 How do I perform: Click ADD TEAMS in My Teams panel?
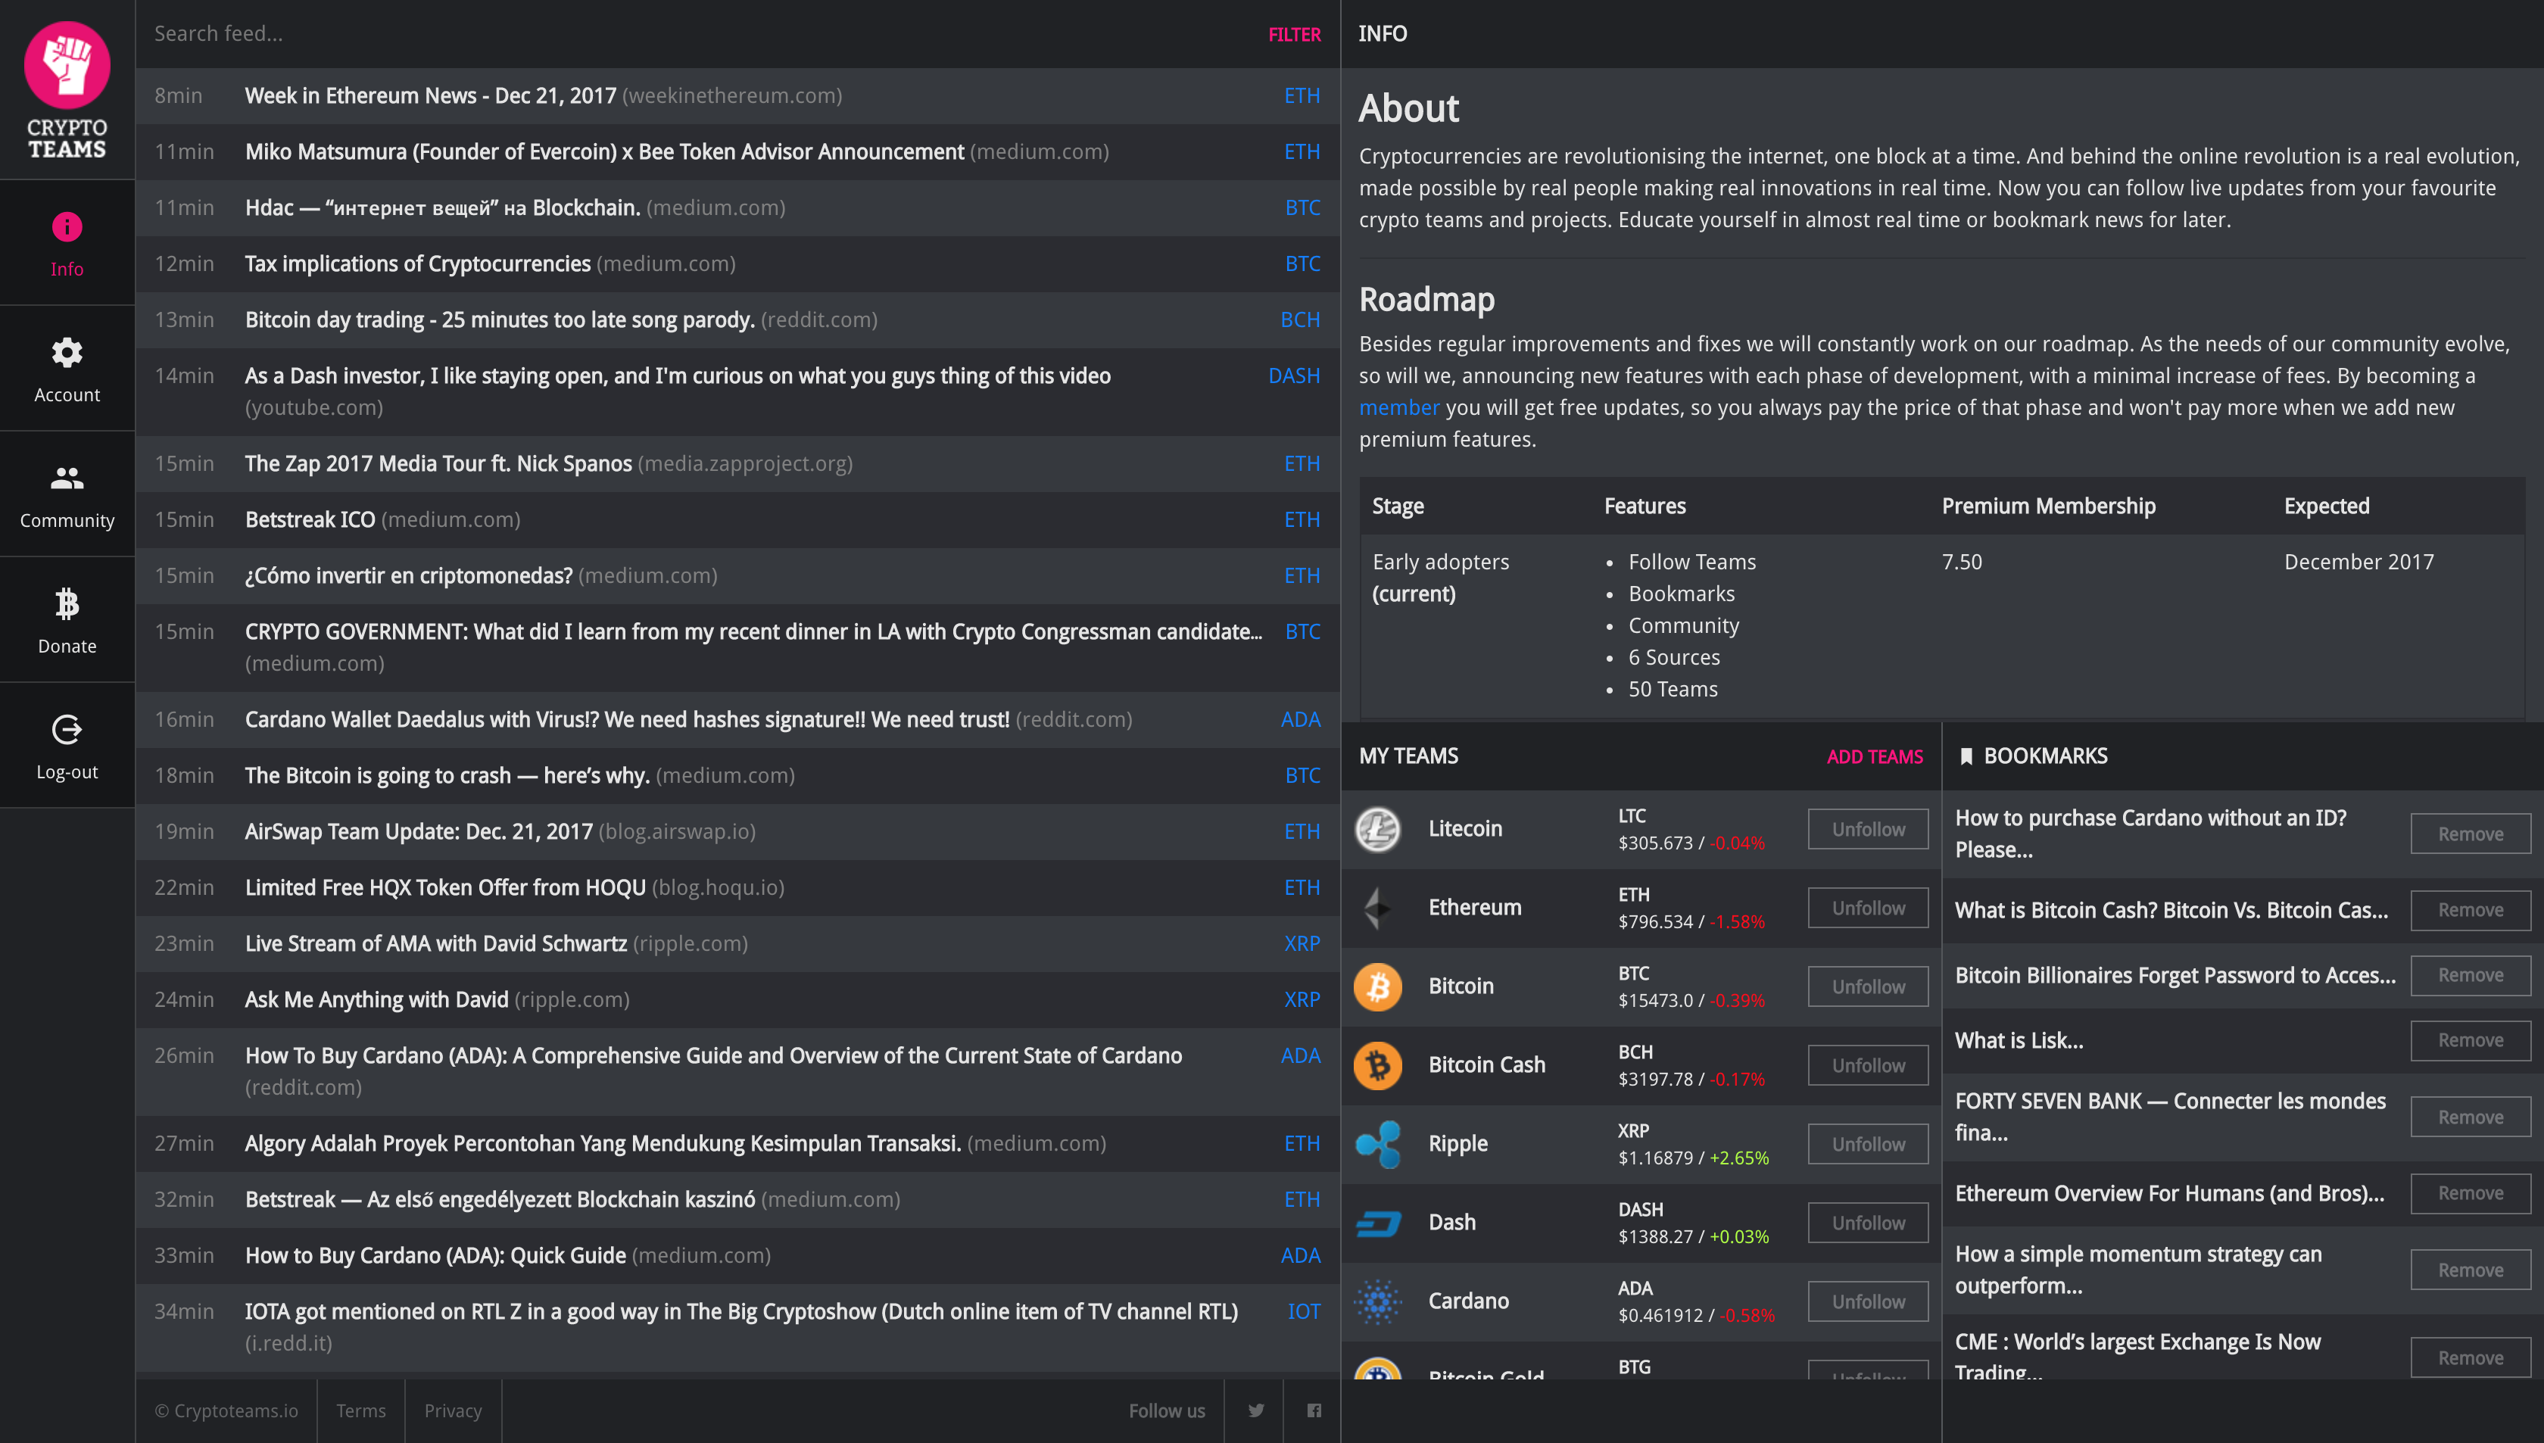coord(1874,756)
